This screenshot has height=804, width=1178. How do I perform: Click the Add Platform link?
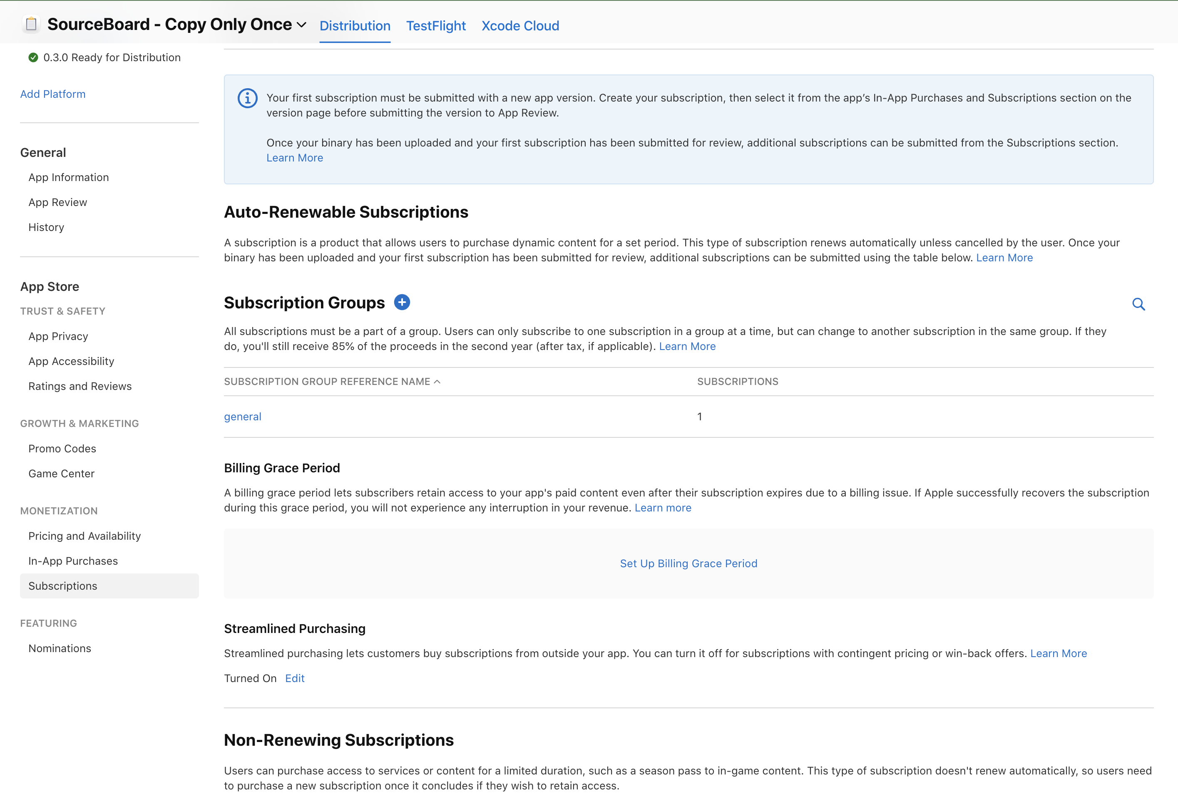click(x=53, y=94)
